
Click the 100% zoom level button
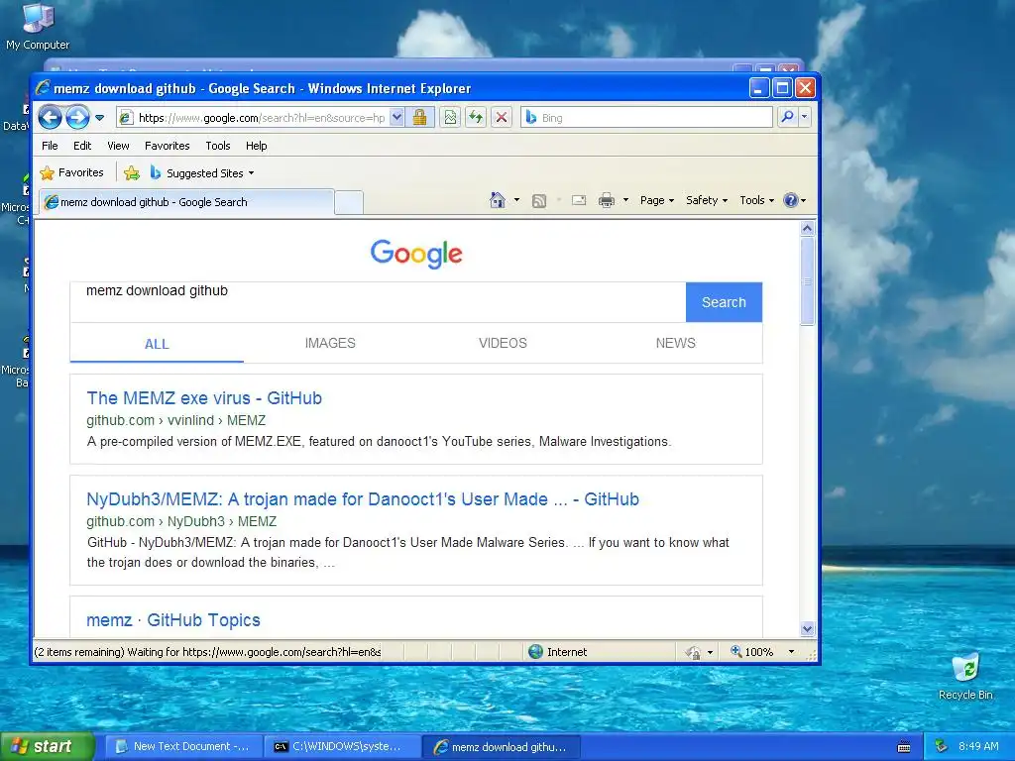click(752, 652)
